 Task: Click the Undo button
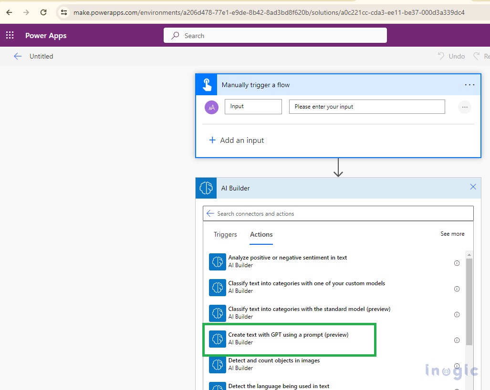tap(451, 56)
